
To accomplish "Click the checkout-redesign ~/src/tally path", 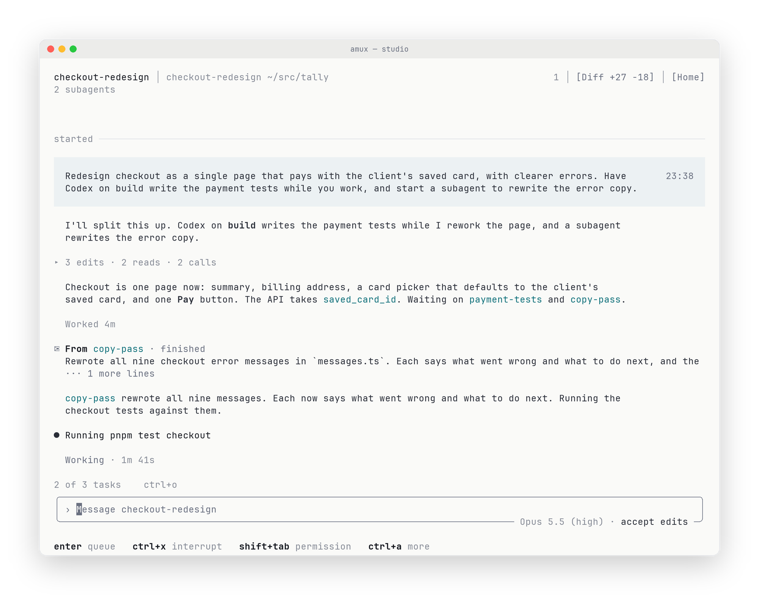I will [x=247, y=77].
